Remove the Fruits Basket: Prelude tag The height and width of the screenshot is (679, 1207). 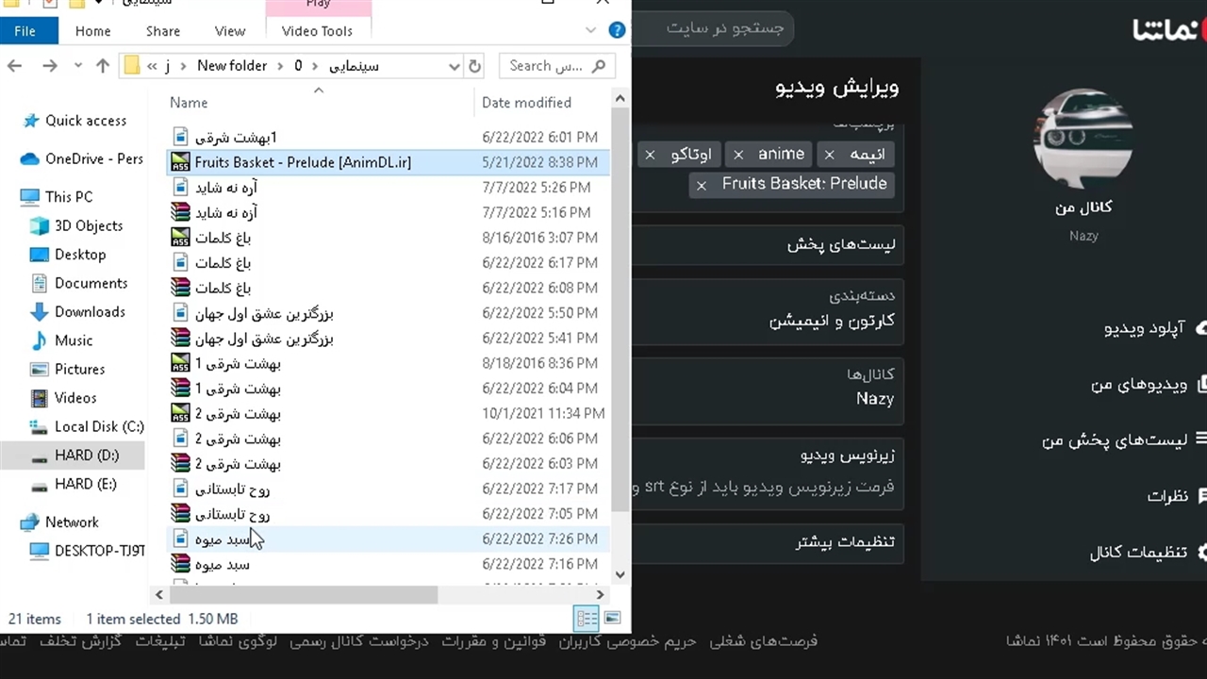701,186
